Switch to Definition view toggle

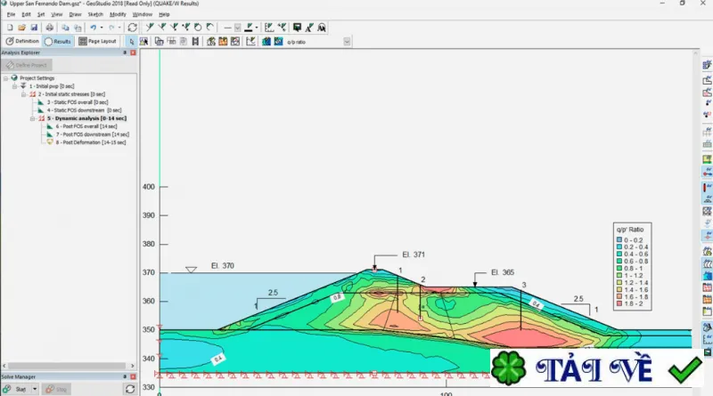(x=22, y=41)
